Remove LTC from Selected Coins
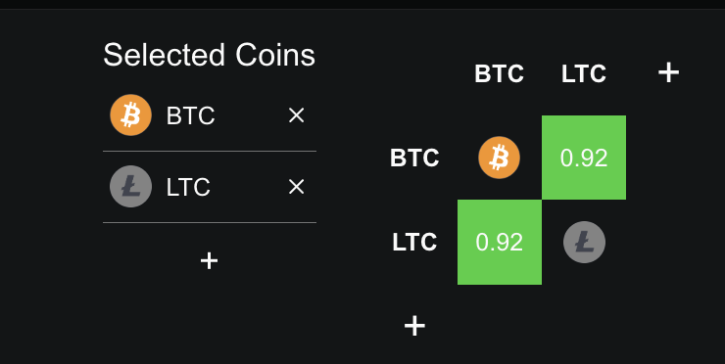The width and height of the screenshot is (725, 364). click(x=296, y=187)
